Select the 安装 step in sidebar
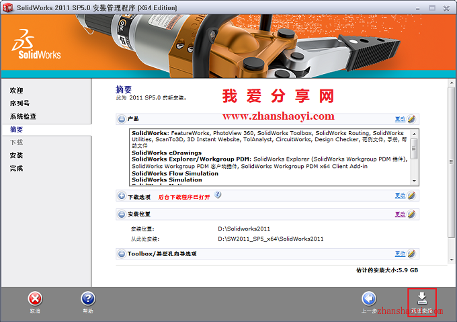Image resolution: width=457 pixels, height=322 pixels. 16,155
